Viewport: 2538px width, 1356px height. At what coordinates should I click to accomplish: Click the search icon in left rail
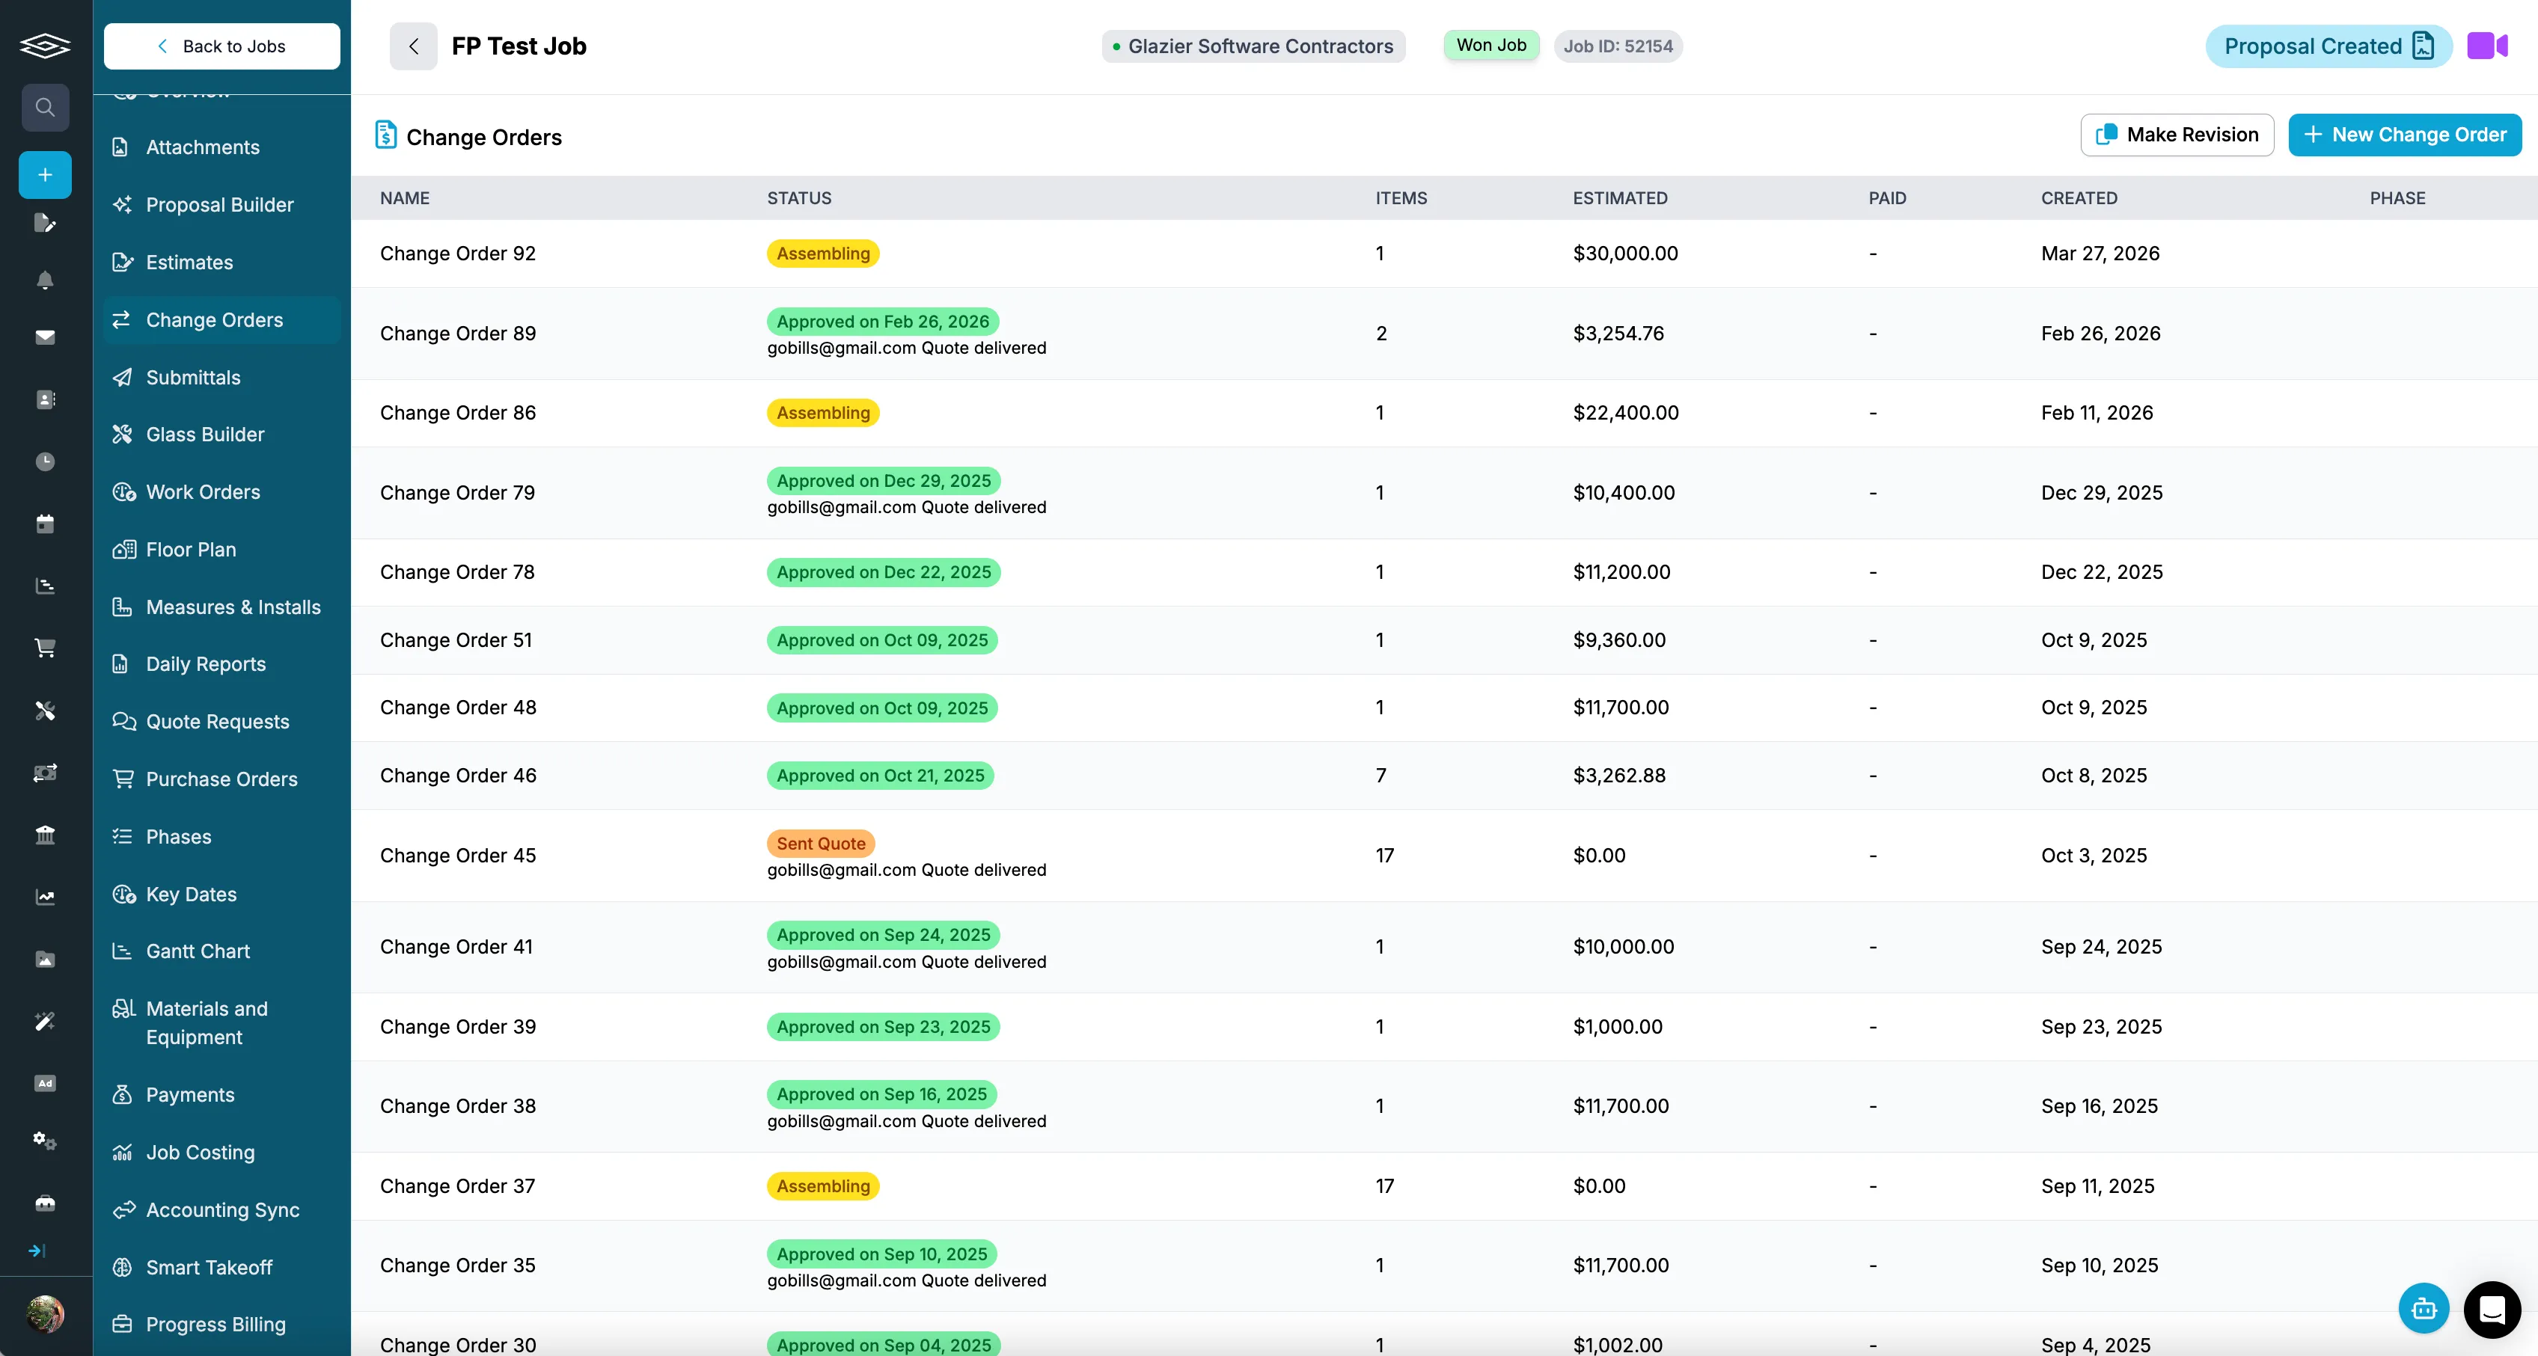pos(46,108)
